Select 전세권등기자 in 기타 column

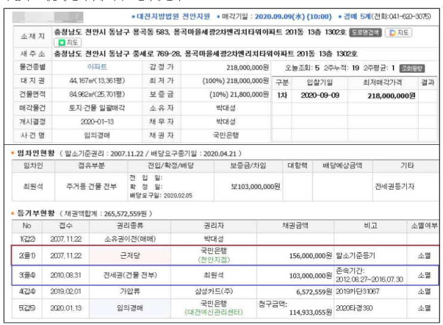[x=394, y=187]
